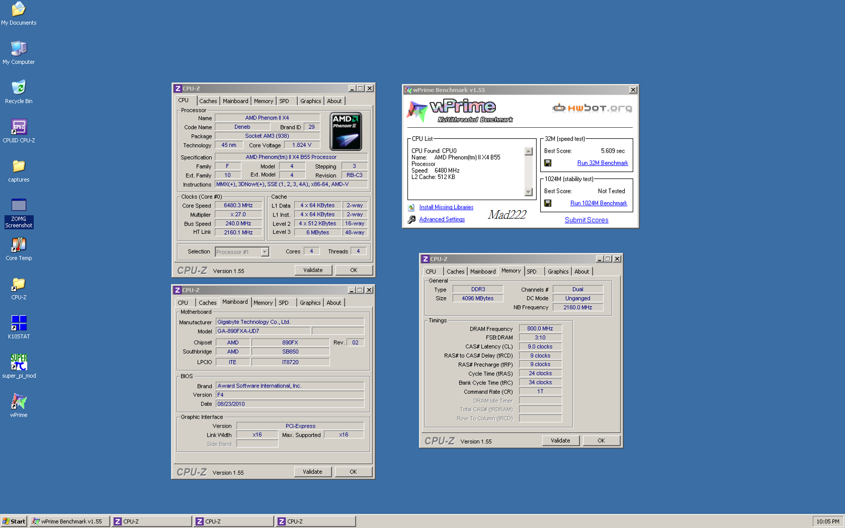Open Graphics tab in Mainboard CPU-Z window
Viewport: 845px width, 528px height.
[x=310, y=303]
